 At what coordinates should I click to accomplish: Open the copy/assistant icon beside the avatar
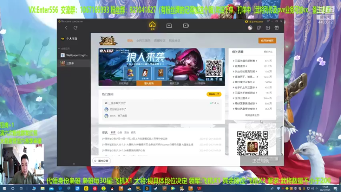pyautogui.click(x=259, y=28)
